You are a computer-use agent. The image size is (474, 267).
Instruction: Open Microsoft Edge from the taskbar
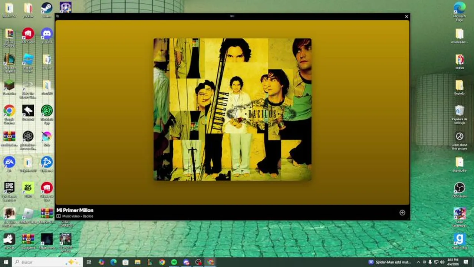(113, 262)
